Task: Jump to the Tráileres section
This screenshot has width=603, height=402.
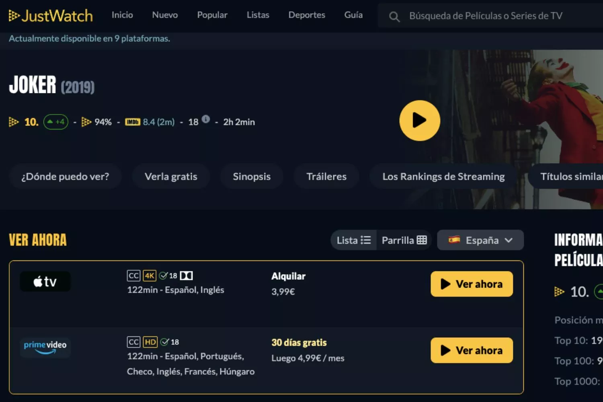Action: 326,176
